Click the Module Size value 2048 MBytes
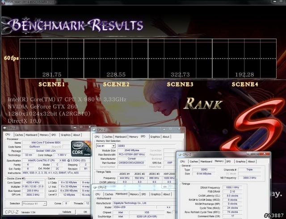This screenshot has width=286, height=219. [131, 150]
